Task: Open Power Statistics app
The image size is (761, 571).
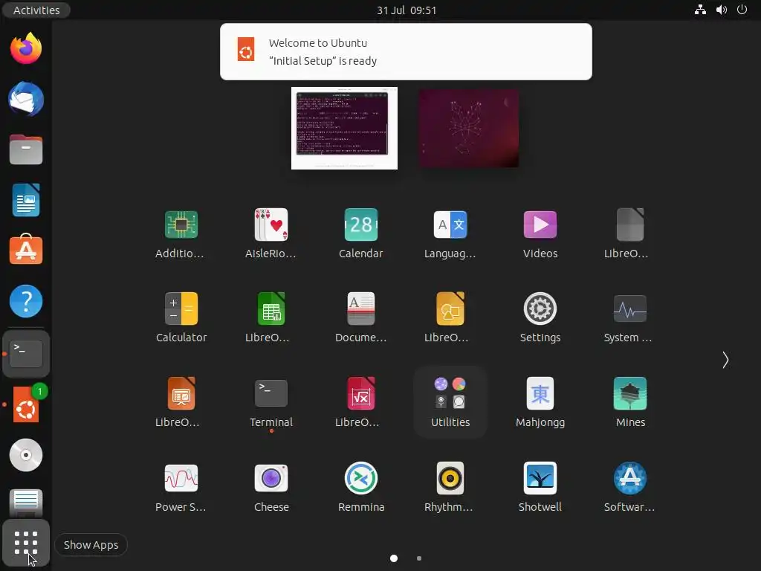Action: (x=181, y=478)
